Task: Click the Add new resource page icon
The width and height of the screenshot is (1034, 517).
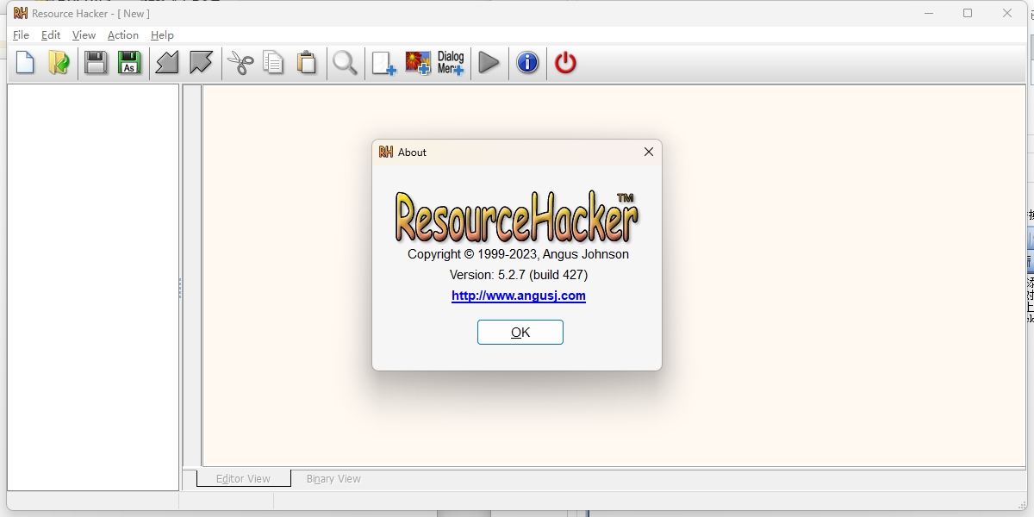Action: (x=383, y=63)
